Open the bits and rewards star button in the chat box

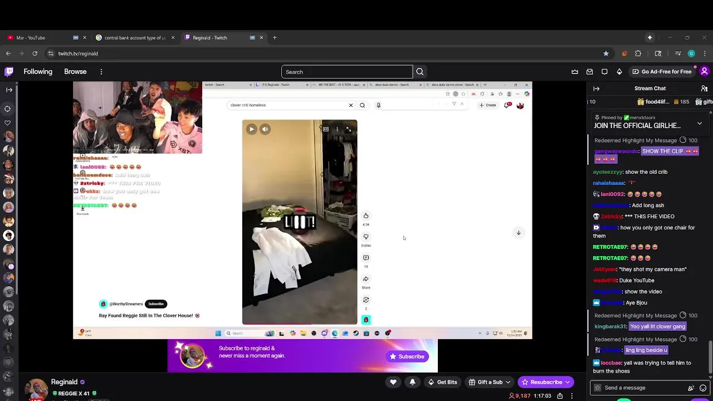point(598,388)
